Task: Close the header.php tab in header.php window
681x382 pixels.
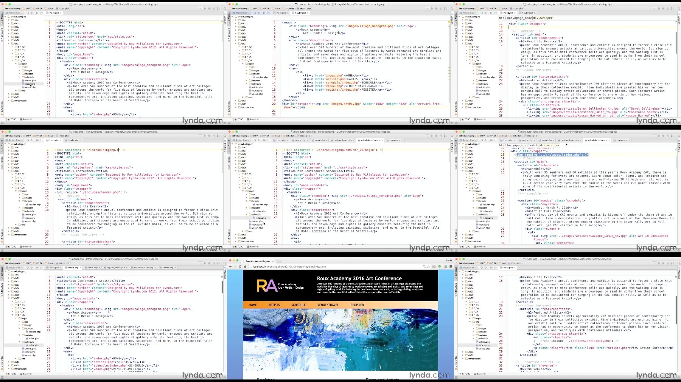Action: coord(308,13)
